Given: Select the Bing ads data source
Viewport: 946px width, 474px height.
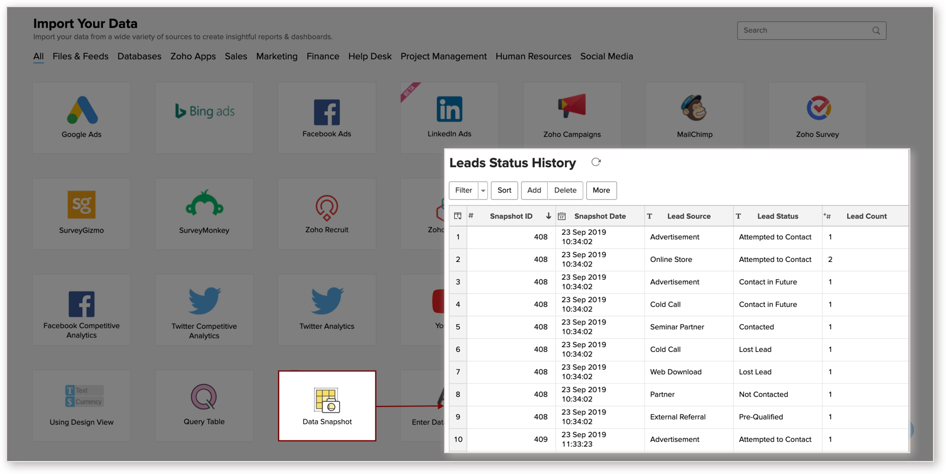Looking at the screenshot, I should [204, 118].
